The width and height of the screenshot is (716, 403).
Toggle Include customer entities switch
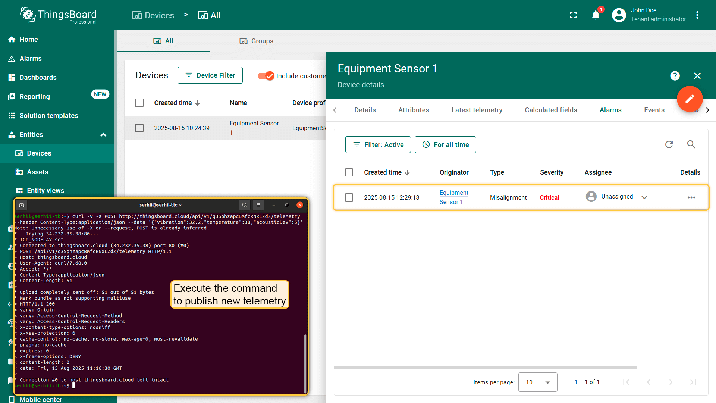point(266,76)
